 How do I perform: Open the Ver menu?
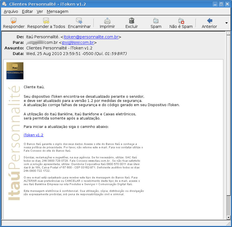pos(40,11)
